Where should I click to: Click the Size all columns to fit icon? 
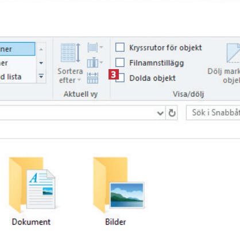[93, 78]
